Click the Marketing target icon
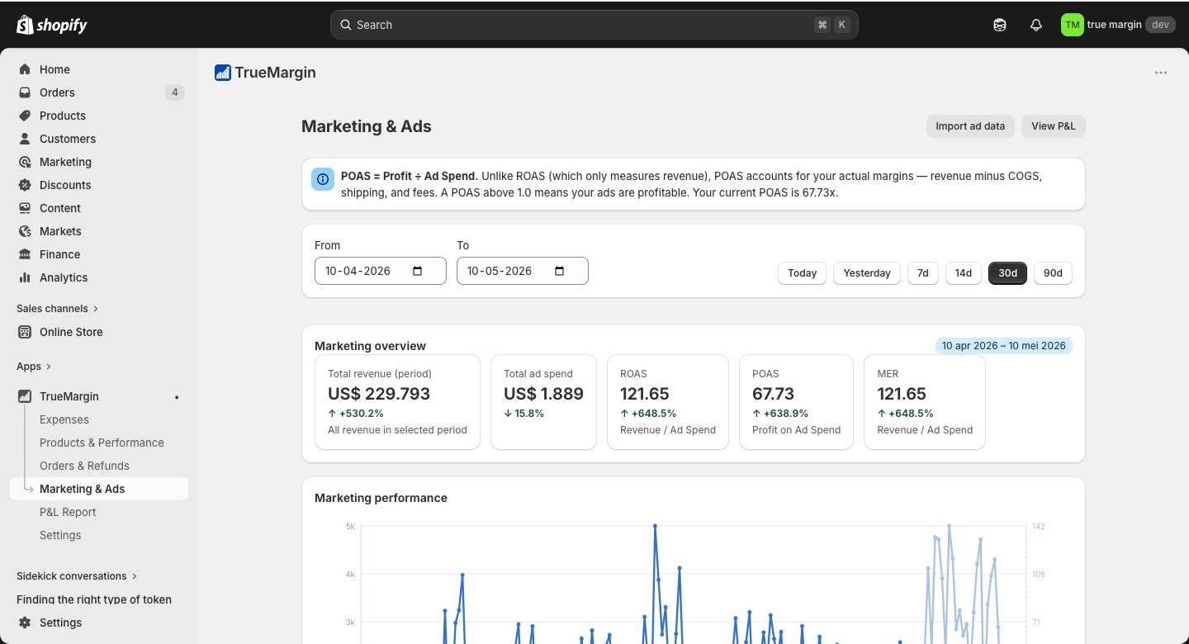 coord(25,162)
